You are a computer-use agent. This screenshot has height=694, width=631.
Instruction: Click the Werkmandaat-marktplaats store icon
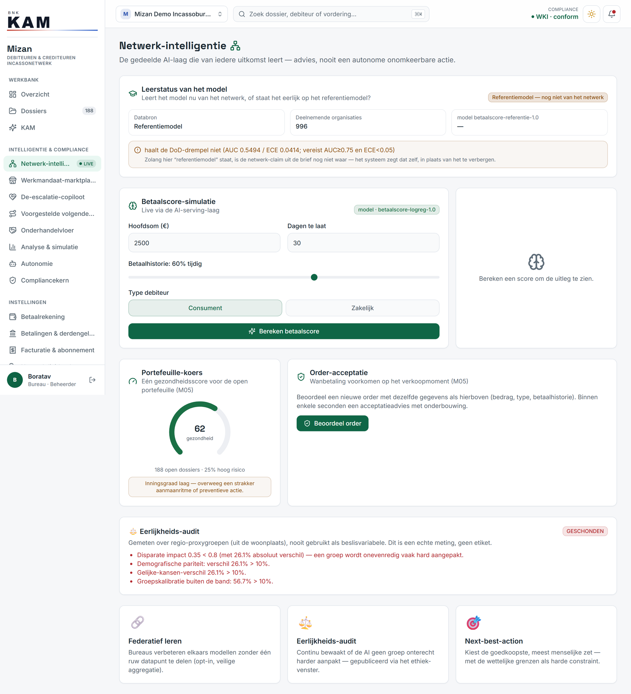point(13,180)
